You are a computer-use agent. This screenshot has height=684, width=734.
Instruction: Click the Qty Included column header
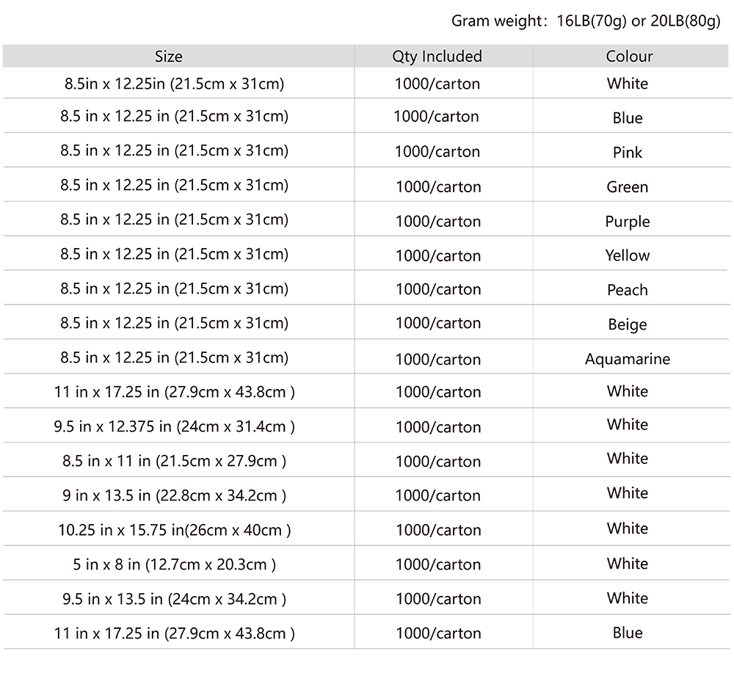click(x=437, y=57)
